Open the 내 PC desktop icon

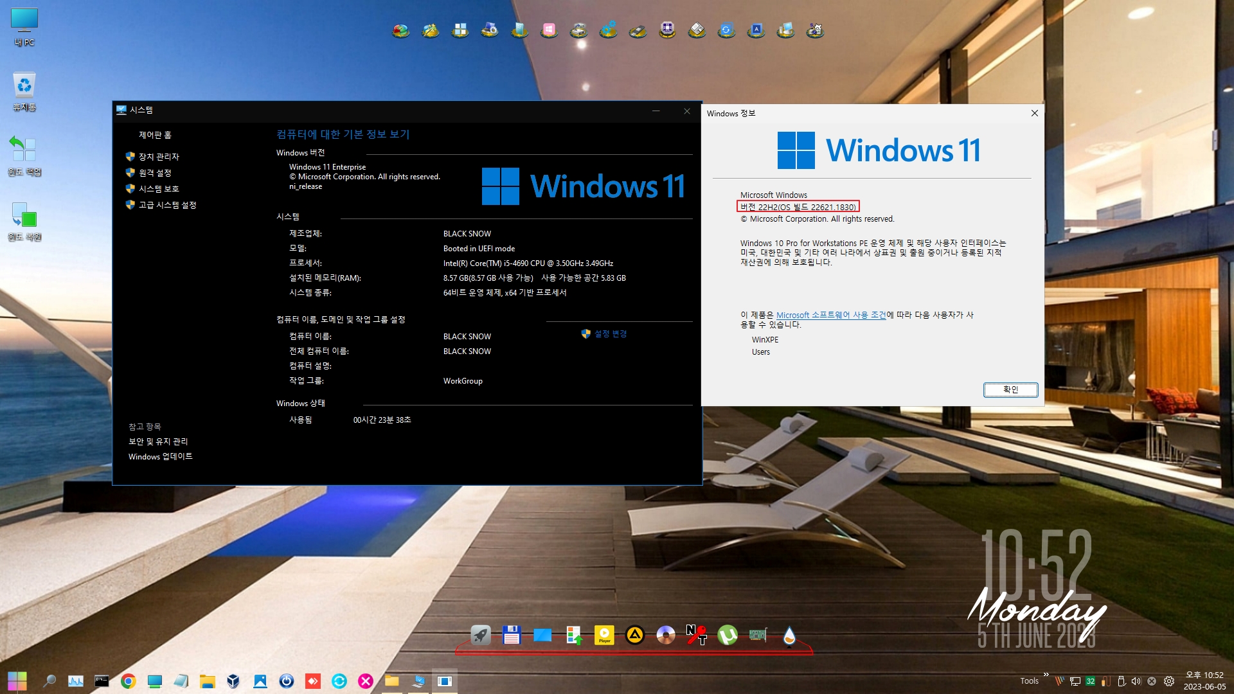click(24, 27)
